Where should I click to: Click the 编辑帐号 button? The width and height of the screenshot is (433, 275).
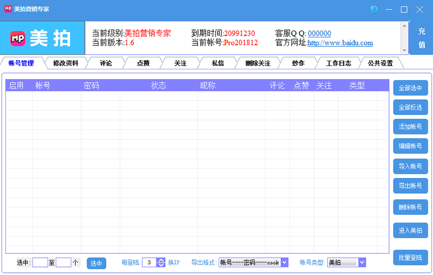(x=410, y=146)
